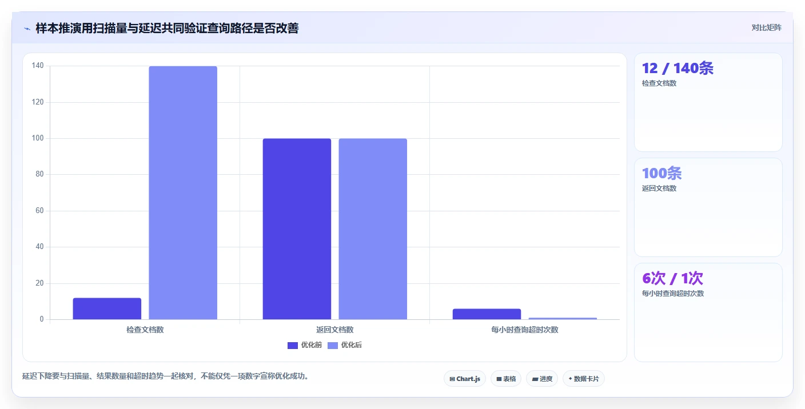Click the 40 y-axis tick value
The image size is (805, 409).
click(39, 247)
